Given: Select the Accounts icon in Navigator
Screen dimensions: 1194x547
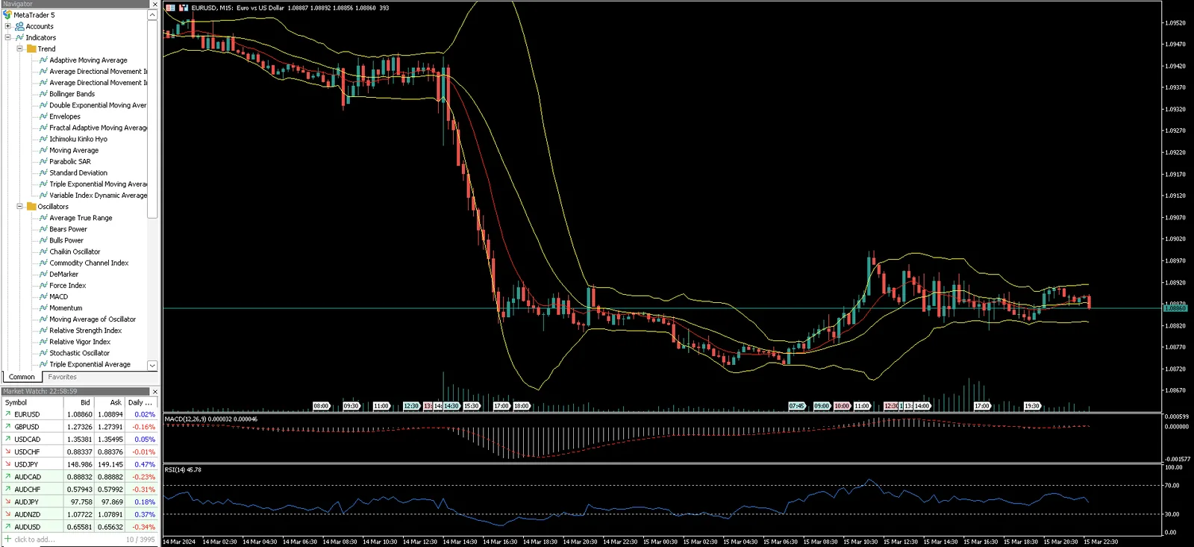Looking at the screenshot, I should (19, 26).
